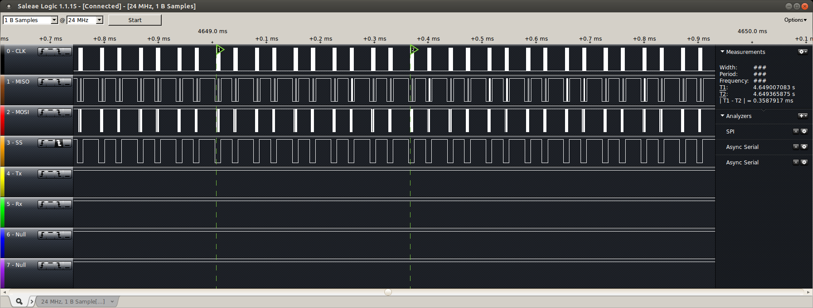Open the Options menu
The height and width of the screenshot is (308, 813).
795,20
